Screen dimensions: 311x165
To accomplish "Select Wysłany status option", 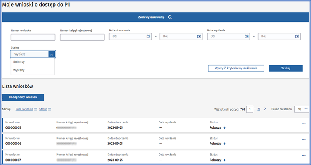I will pyautogui.click(x=19, y=70).
